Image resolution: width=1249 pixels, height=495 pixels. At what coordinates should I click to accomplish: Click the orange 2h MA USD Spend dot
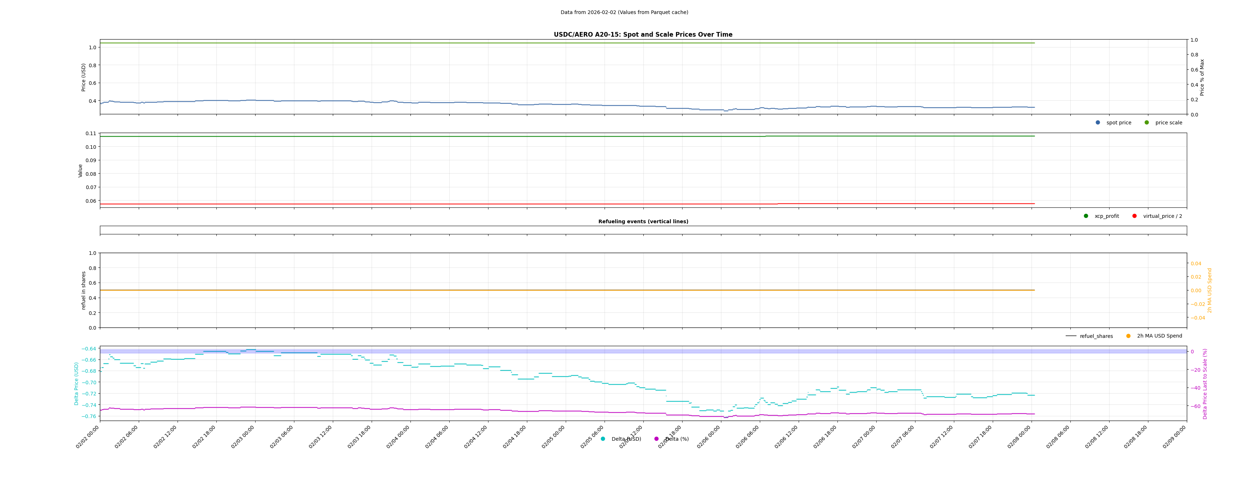(1128, 336)
